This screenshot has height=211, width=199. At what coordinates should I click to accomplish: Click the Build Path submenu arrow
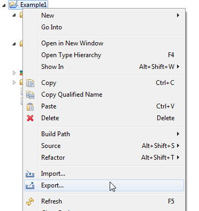click(x=178, y=134)
